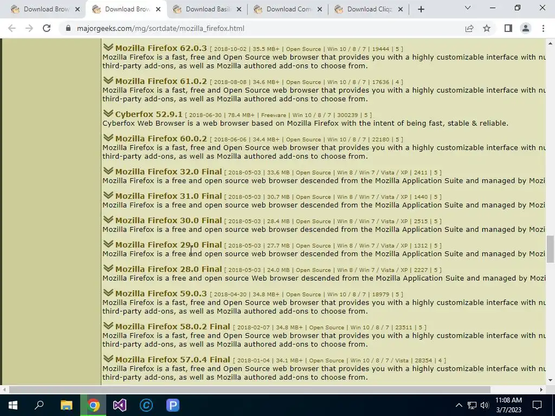Open Mozilla Firefox 28.0 Final link
Screen dimensions: 555x416
(x=169, y=269)
